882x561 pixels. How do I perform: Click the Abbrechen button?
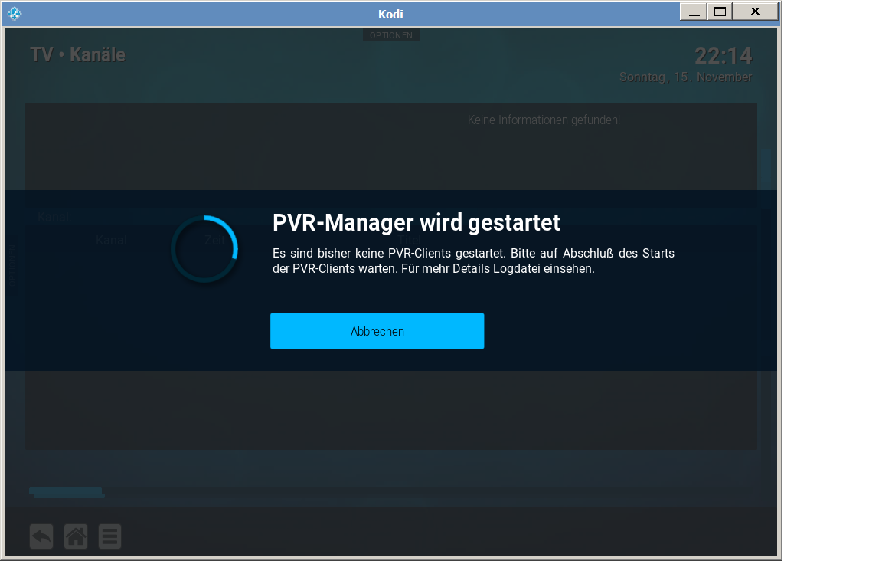[x=377, y=331]
